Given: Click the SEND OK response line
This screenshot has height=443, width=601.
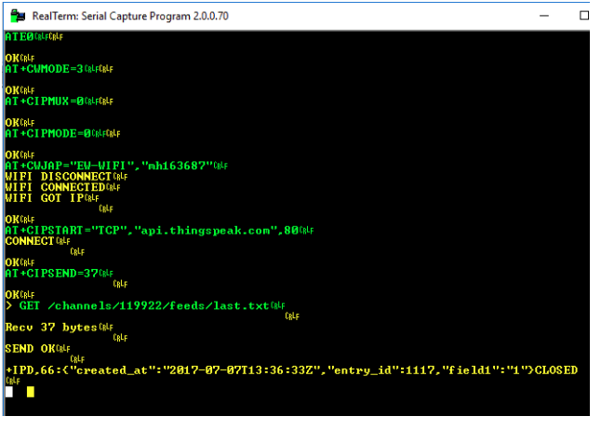Looking at the screenshot, I should [x=31, y=348].
